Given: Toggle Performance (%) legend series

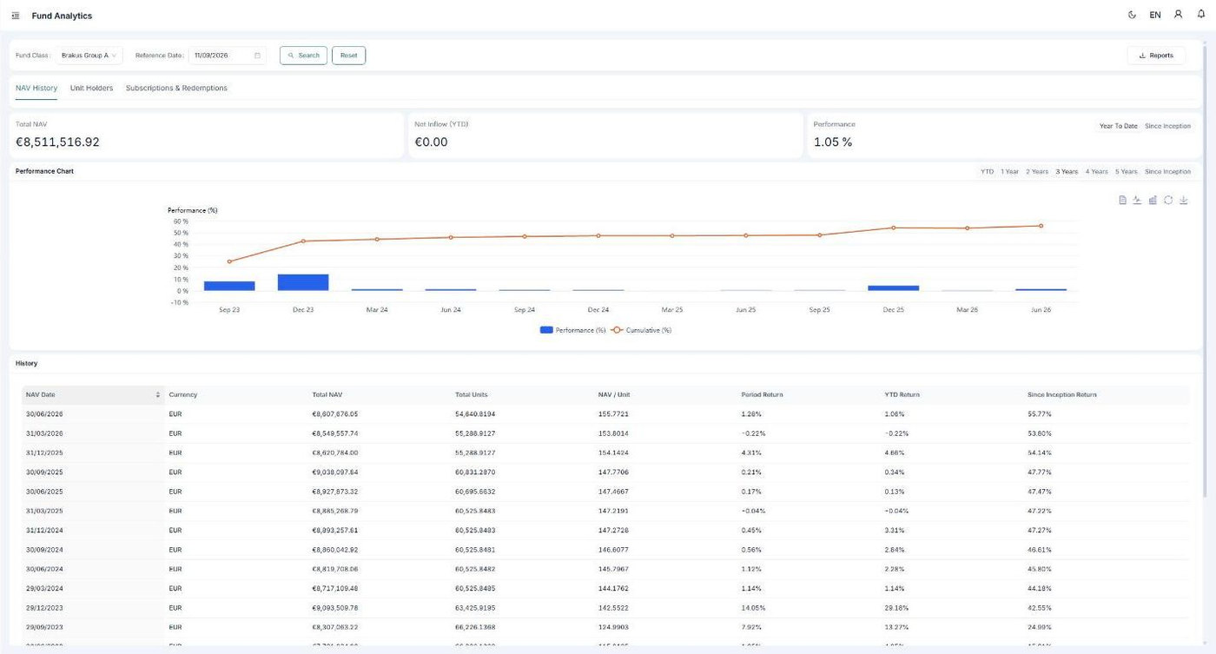Looking at the screenshot, I should pos(572,330).
